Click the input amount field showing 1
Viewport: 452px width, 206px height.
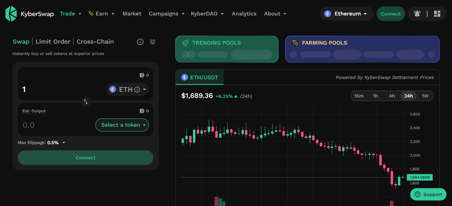coord(62,89)
